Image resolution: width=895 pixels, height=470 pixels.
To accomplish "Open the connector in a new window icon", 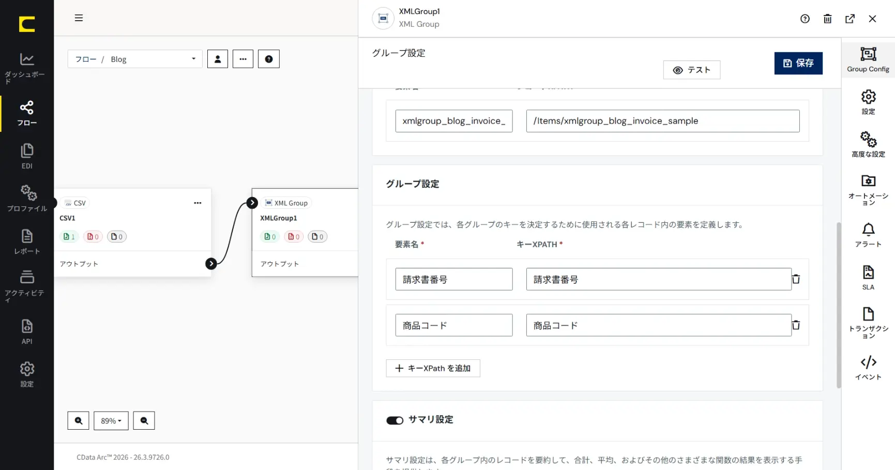I will coord(850,19).
